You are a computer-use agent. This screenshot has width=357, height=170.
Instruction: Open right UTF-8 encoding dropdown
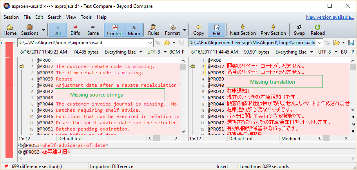coord(328,52)
